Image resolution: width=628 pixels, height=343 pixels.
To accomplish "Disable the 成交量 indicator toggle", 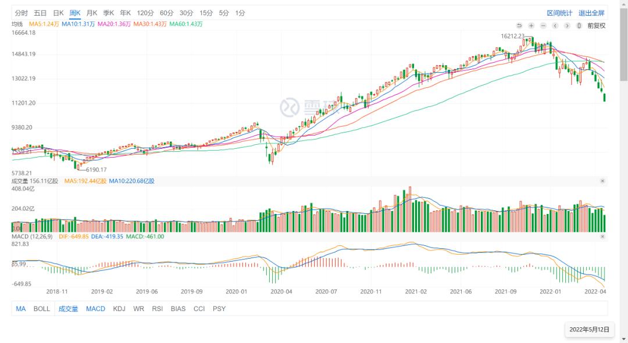I will [68, 309].
